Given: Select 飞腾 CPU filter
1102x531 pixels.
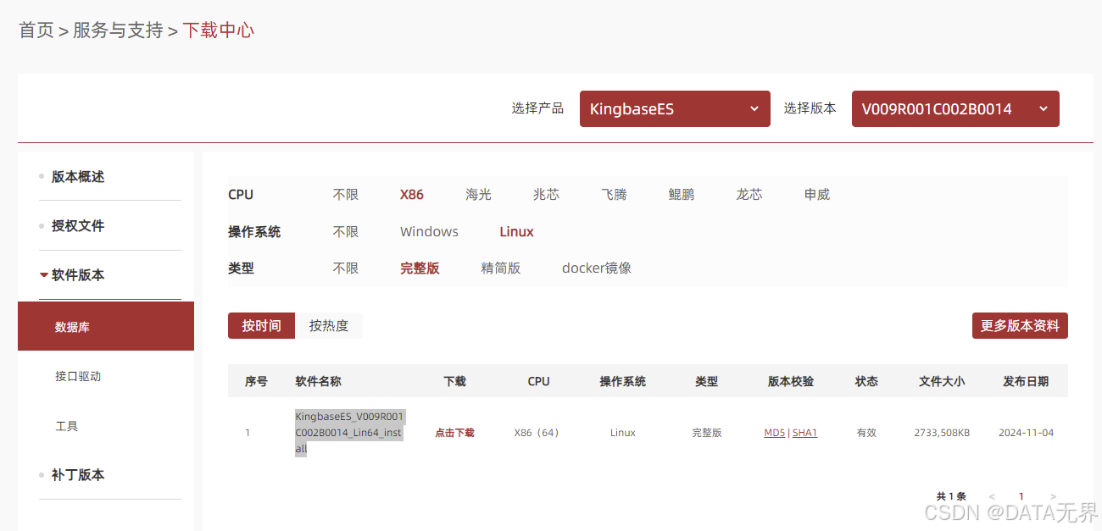Looking at the screenshot, I should point(614,195).
